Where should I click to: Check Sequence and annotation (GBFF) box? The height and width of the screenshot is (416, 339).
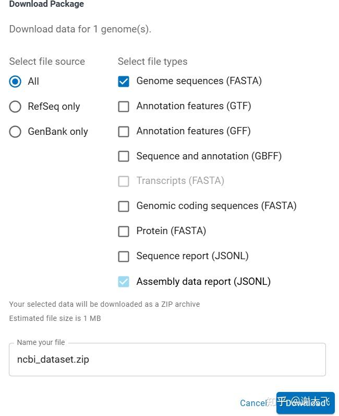click(124, 156)
